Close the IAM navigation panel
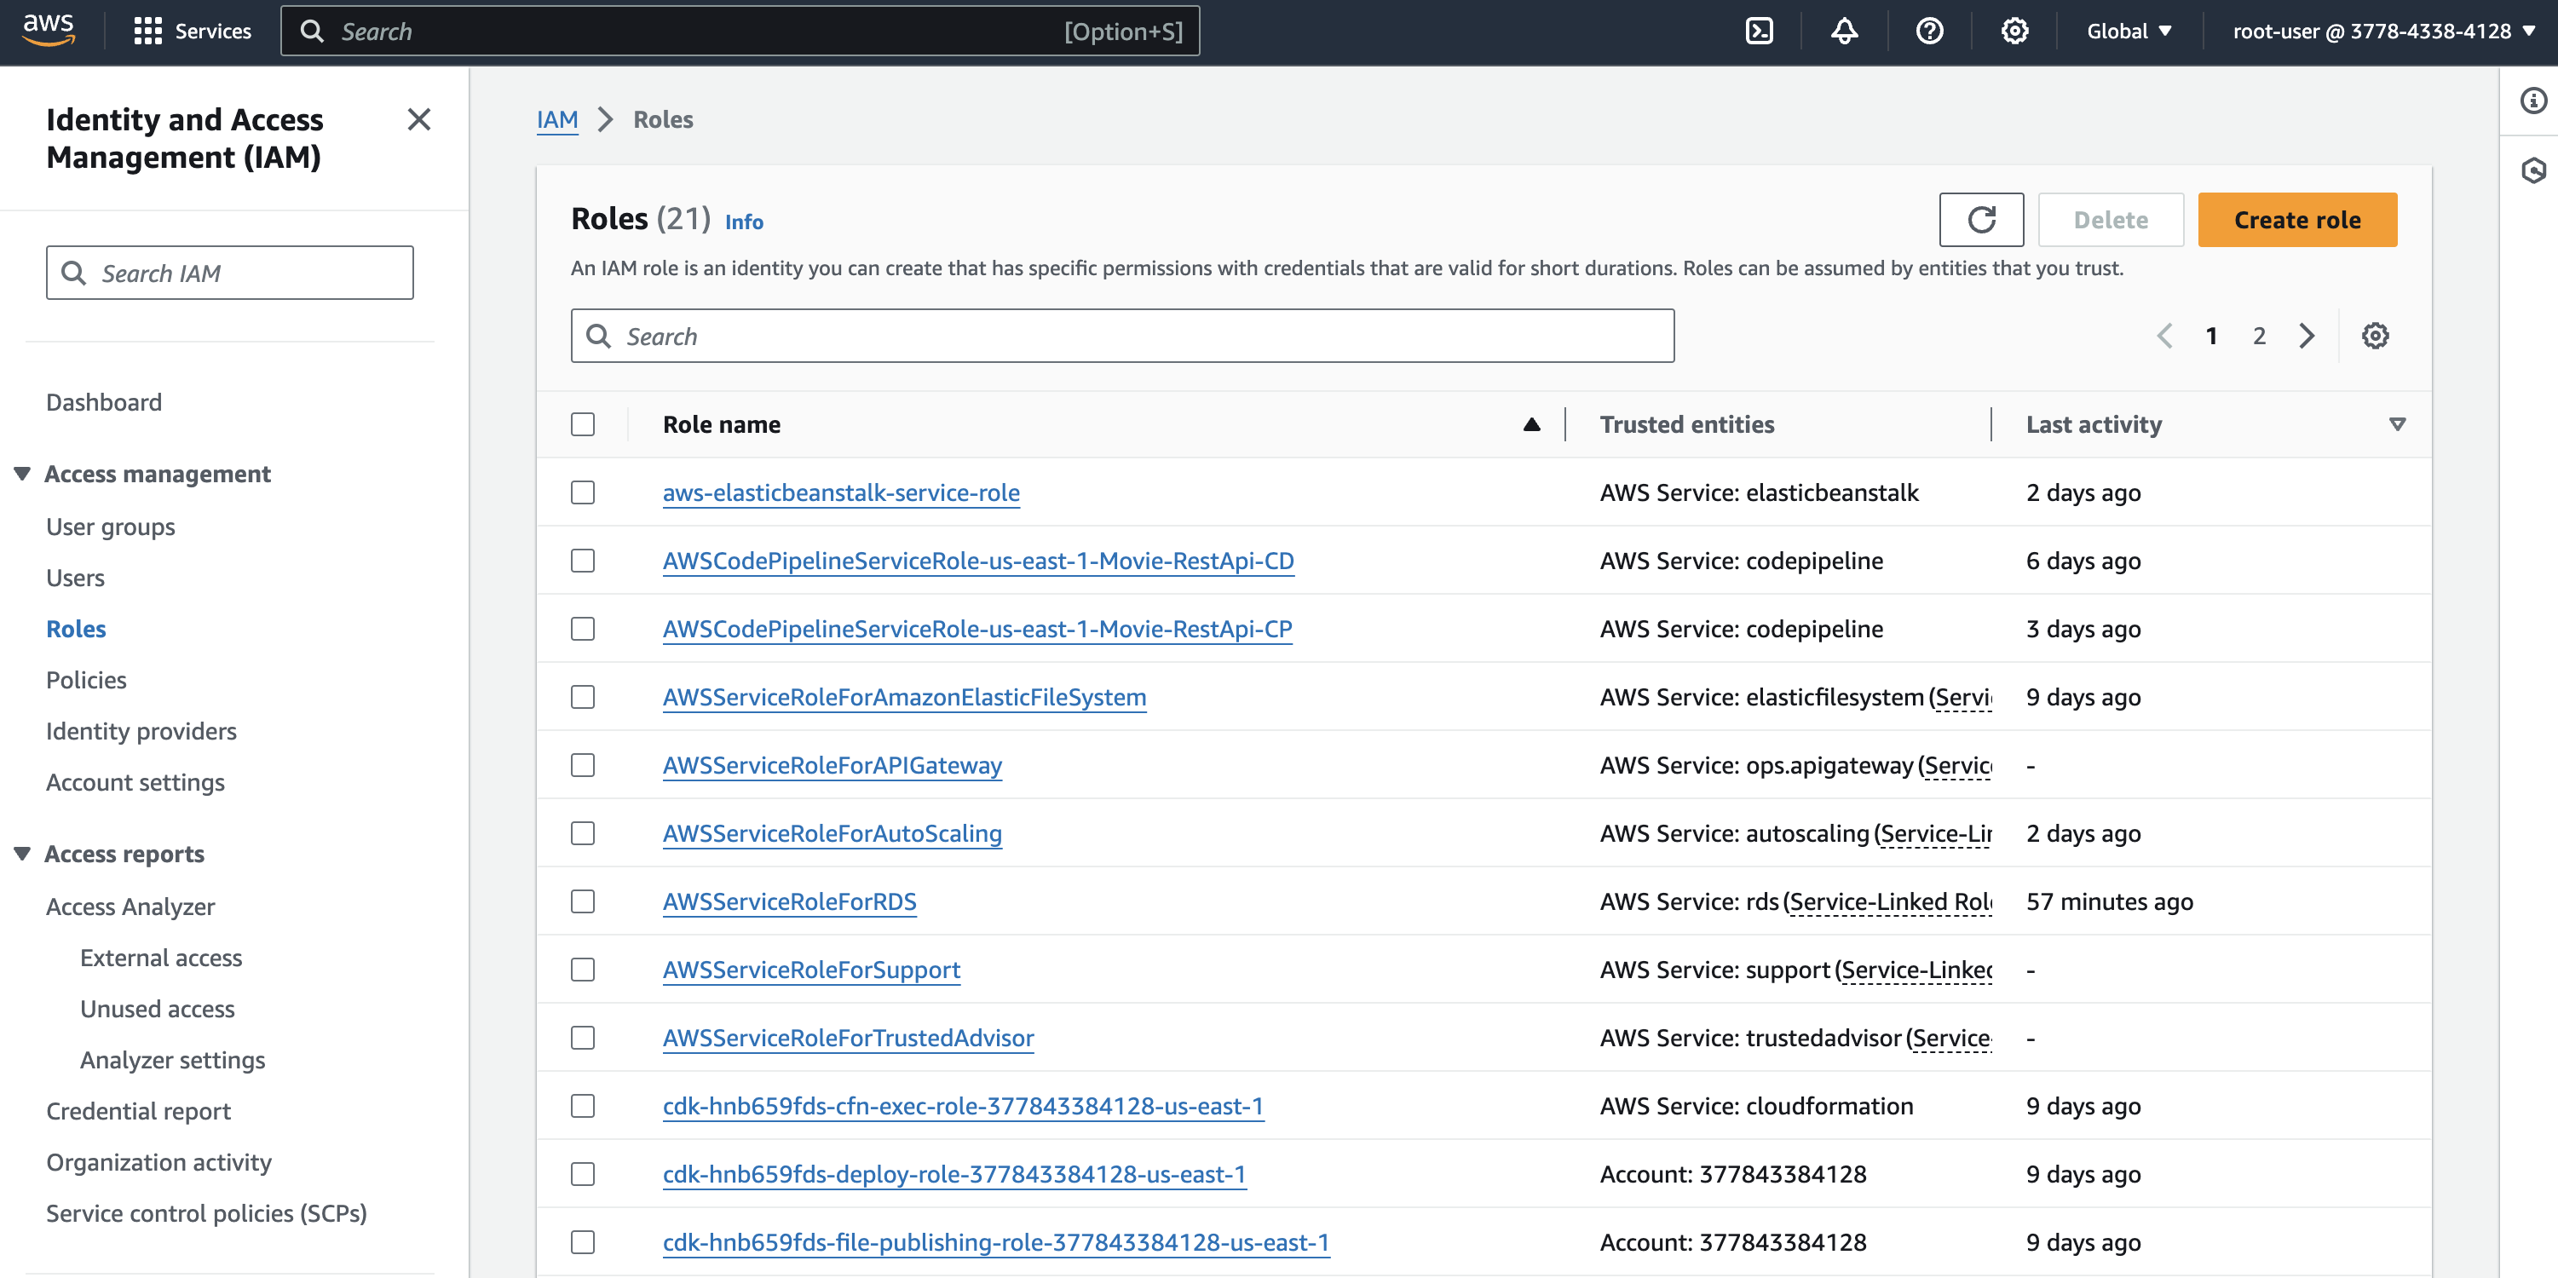 click(x=418, y=119)
